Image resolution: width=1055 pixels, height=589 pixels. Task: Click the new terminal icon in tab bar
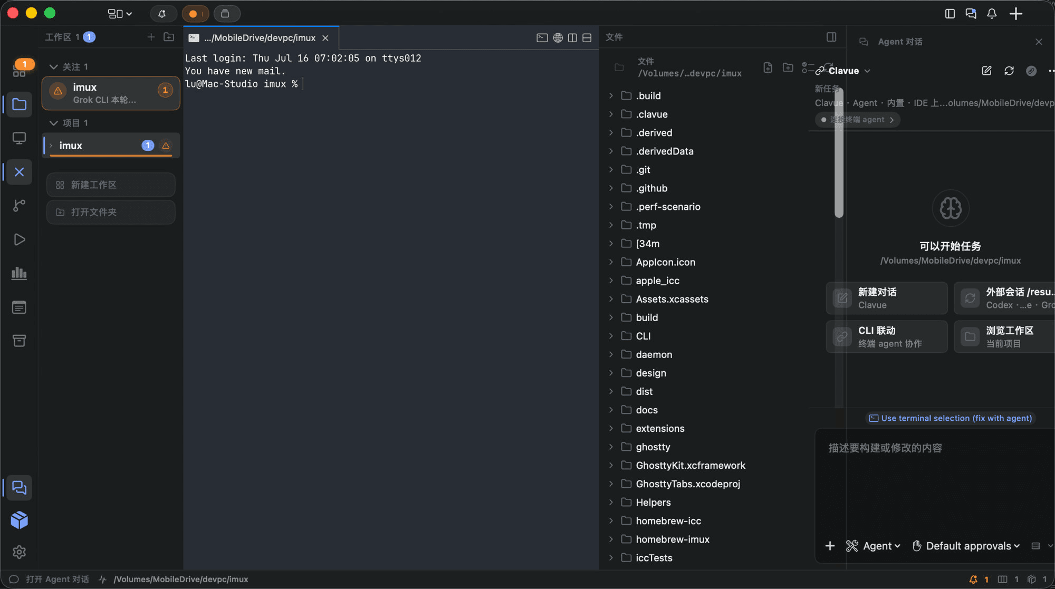click(542, 38)
